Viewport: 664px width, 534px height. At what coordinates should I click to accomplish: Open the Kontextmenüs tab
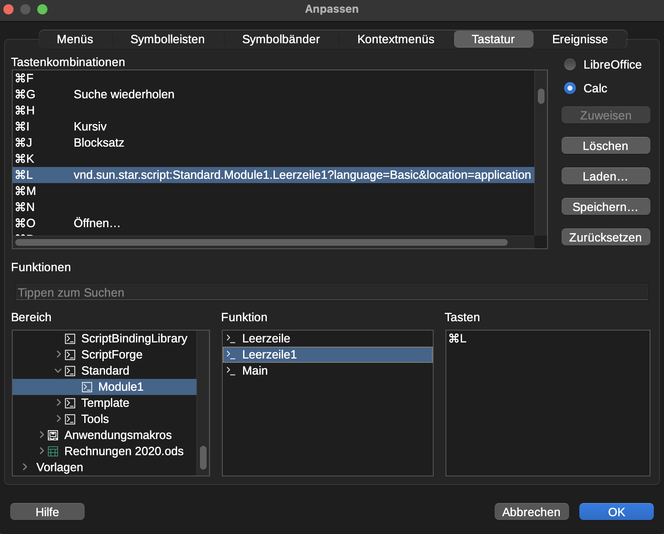tap(396, 39)
